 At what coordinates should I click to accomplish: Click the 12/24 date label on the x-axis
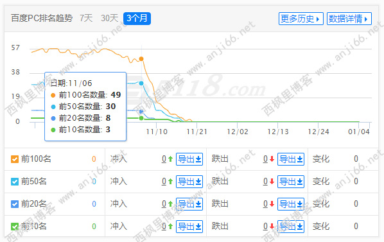coord(319,132)
